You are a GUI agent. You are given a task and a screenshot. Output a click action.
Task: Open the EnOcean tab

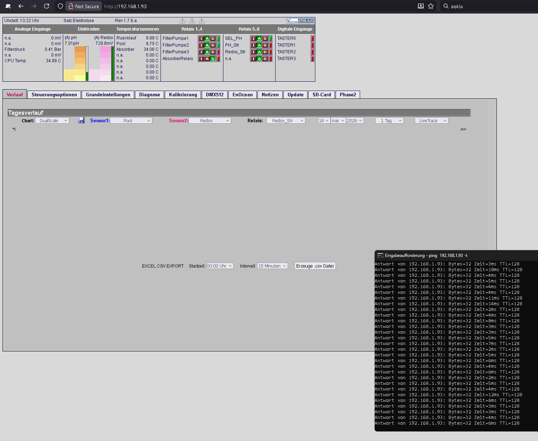pos(243,95)
